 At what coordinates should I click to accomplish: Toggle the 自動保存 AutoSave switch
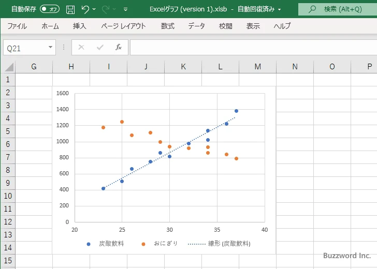tap(50, 9)
